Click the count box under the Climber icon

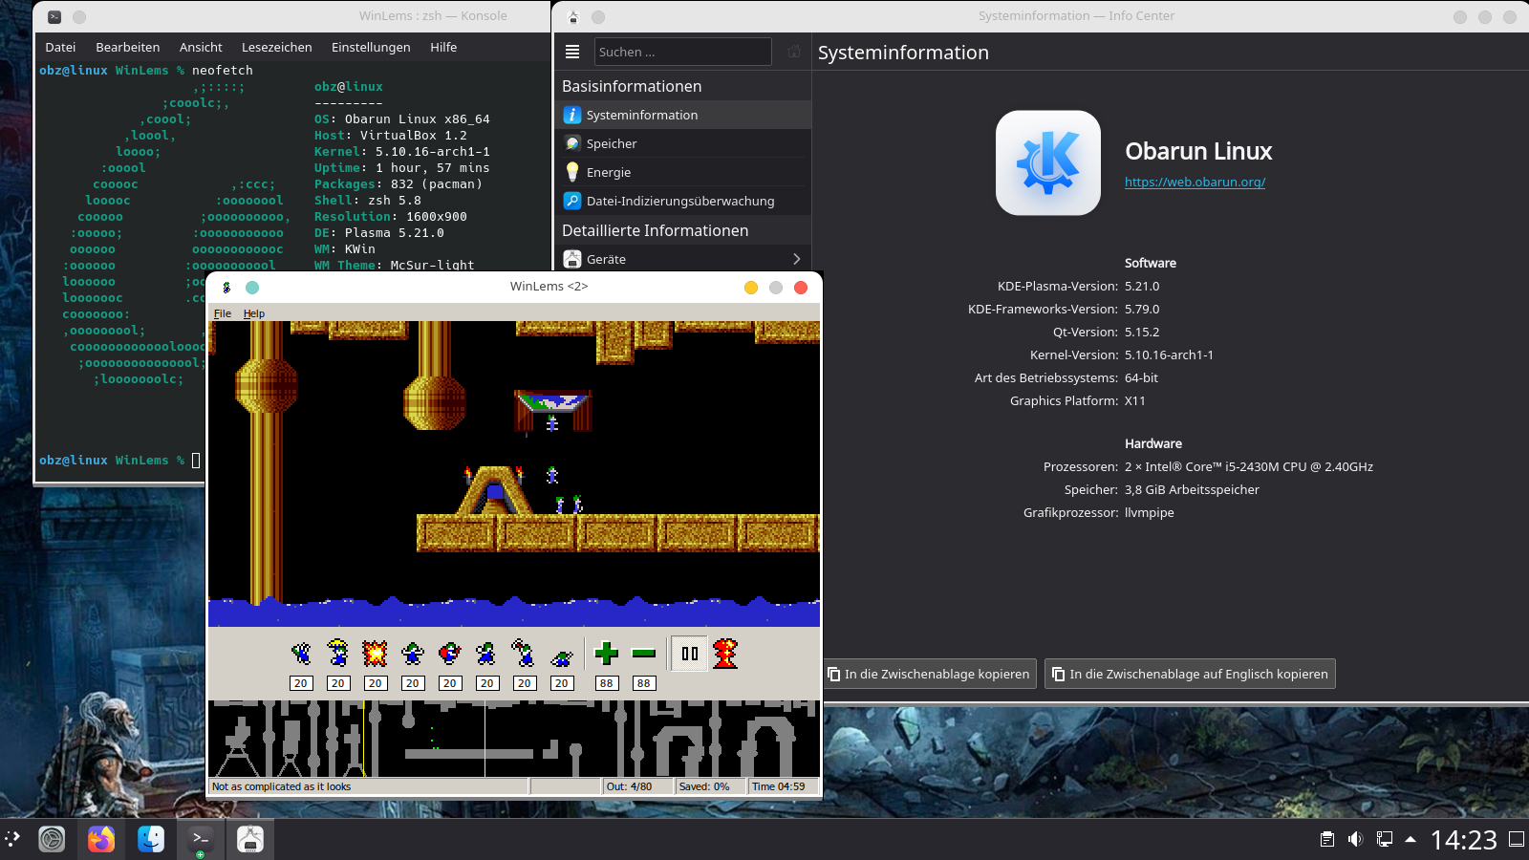point(301,683)
